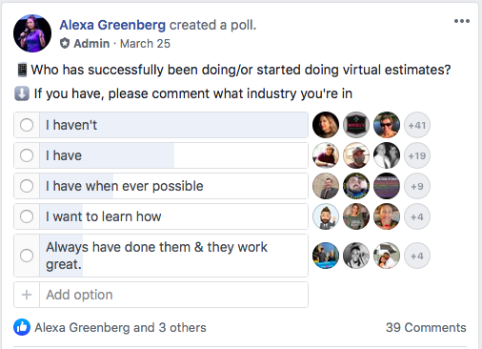This screenshot has width=482, height=349.
Task: Open the 39 Comments link
Action: [426, 327]
